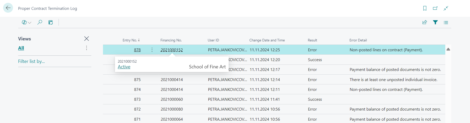Open the page in a new window
Screen dimensions: 470x123
point(435,8)
